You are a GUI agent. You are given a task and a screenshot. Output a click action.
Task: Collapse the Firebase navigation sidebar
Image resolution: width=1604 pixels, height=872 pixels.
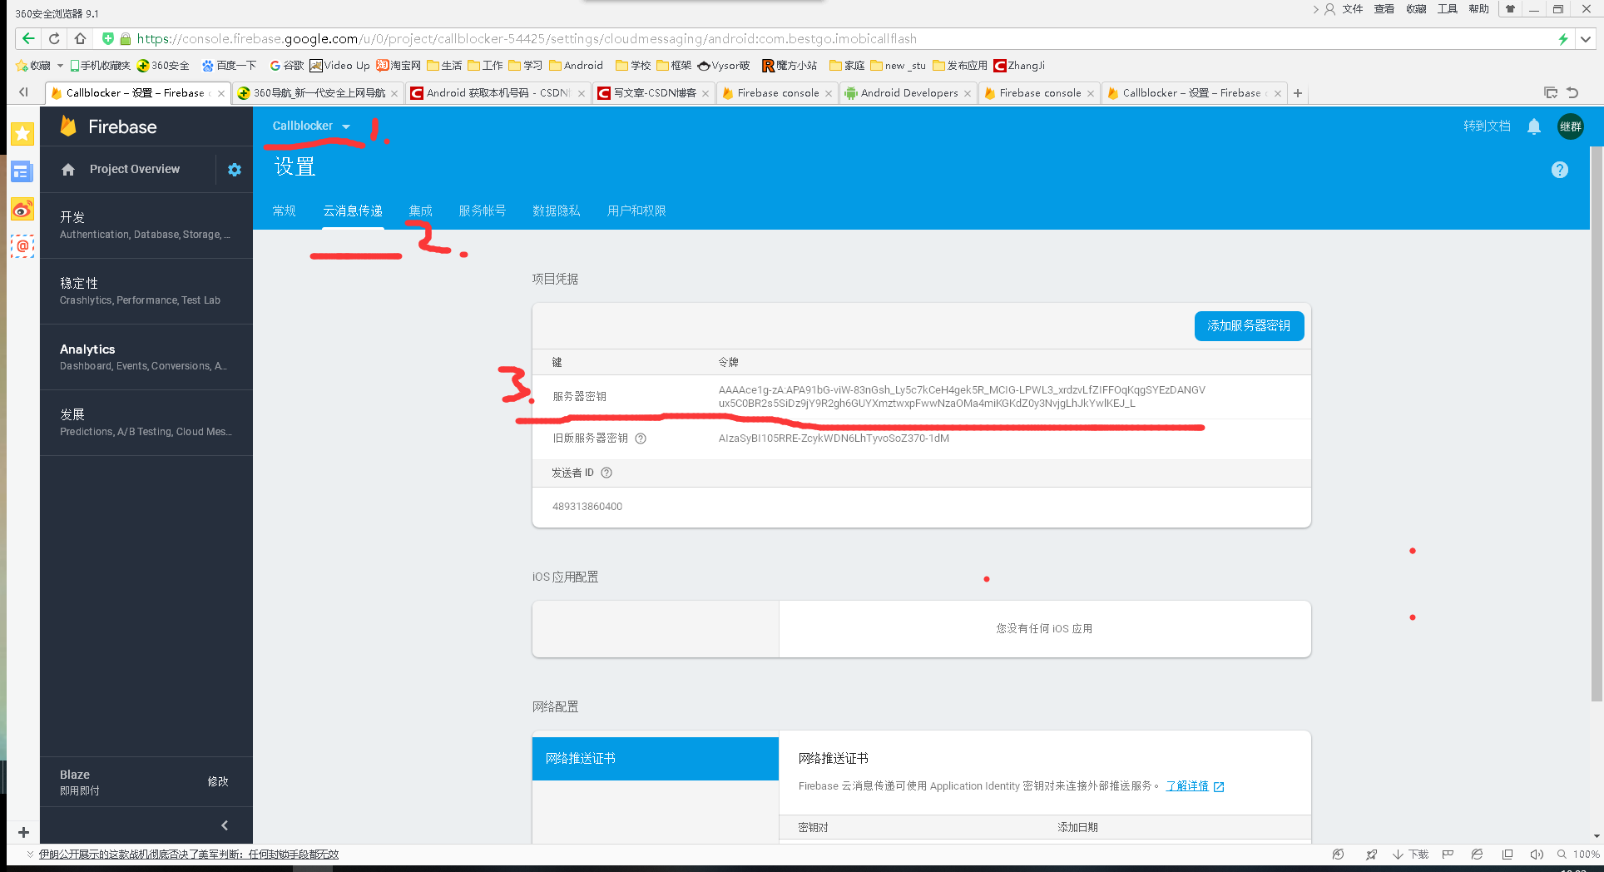[x=225, y=825]
